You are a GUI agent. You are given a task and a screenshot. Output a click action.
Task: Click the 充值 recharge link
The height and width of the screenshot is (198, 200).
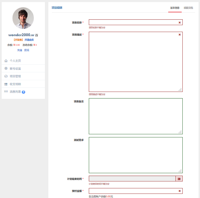(20, 50)
